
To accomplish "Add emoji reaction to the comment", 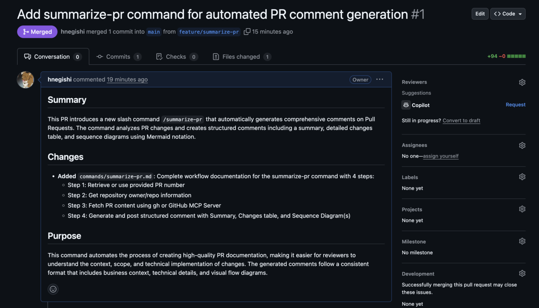I will (53, 289).
